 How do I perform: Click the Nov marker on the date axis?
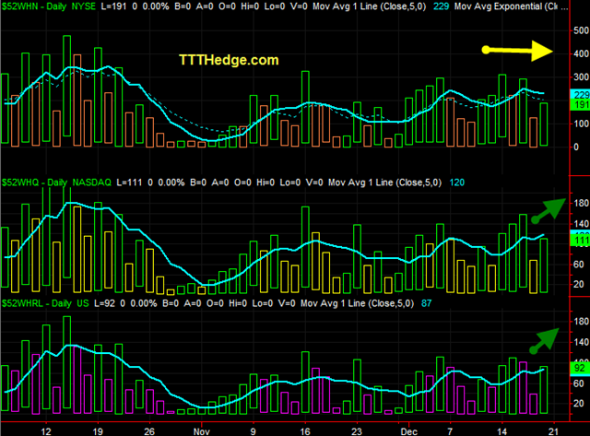(x=201, y=431)
